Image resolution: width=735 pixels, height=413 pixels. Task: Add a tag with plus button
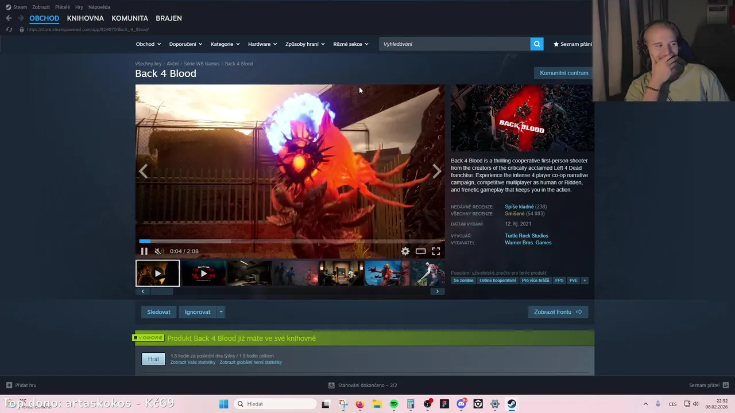[x=585, y=280]
